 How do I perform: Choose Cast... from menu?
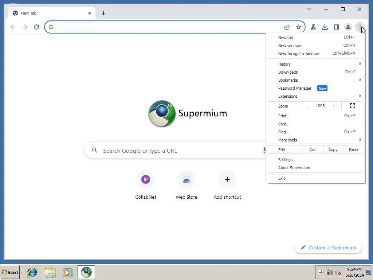click(315, 124)
